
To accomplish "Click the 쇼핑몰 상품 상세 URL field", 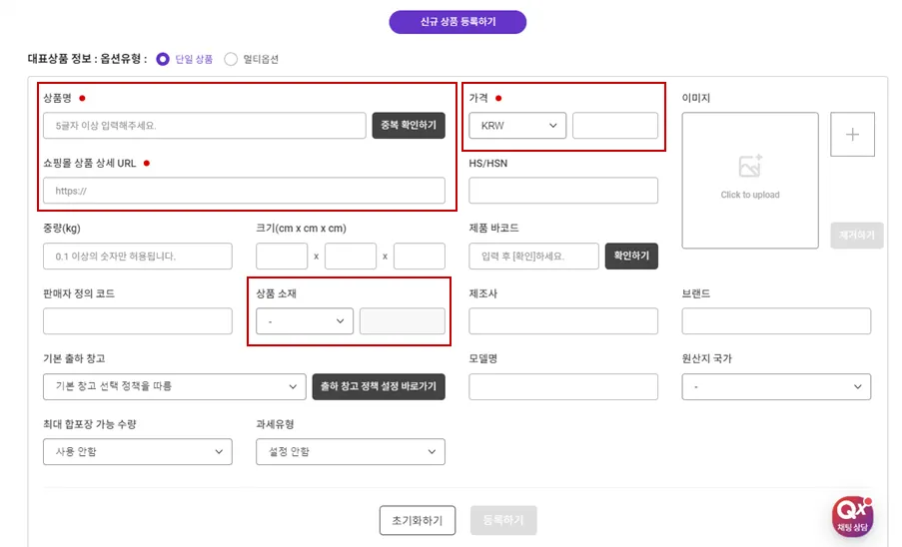I will pos(244,191).
